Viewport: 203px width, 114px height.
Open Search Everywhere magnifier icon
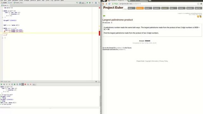[x=99, y=3]
